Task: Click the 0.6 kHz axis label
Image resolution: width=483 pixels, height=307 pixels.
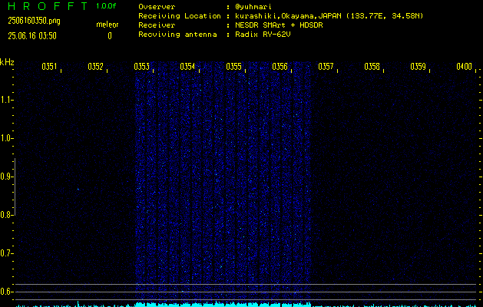Action: (x=5, y=292)
